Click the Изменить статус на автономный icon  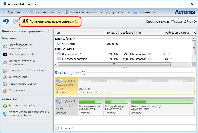click(5, 62)
